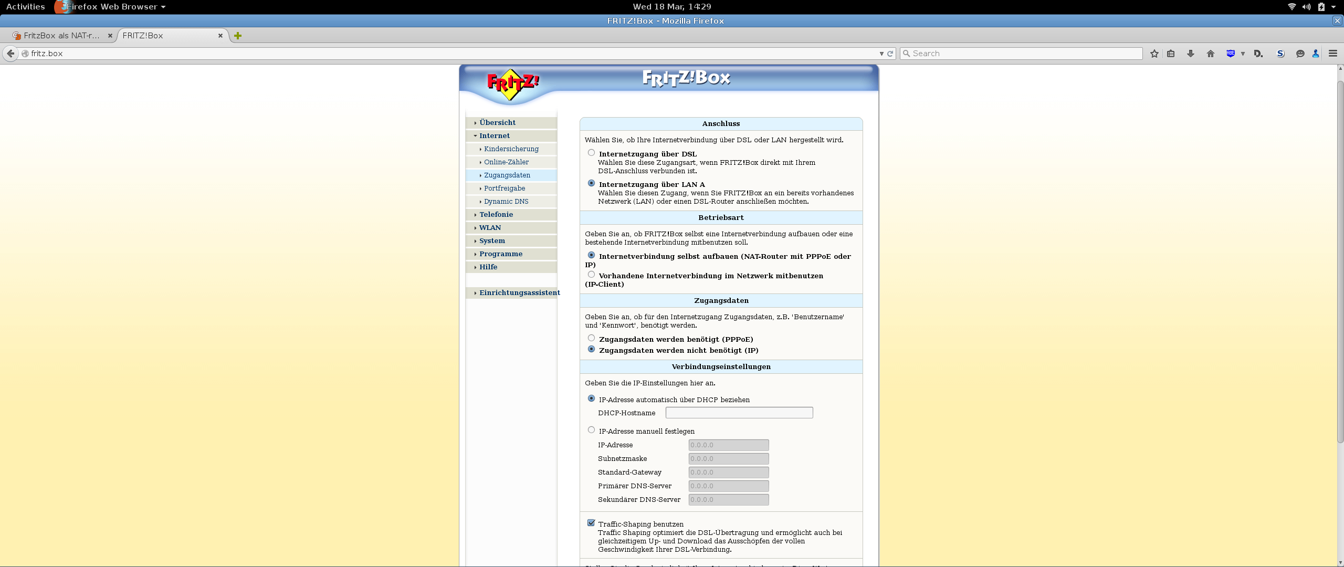Open a new tab with the plus icon
This screenshot has height=567, width=1344.
[238, 36]
